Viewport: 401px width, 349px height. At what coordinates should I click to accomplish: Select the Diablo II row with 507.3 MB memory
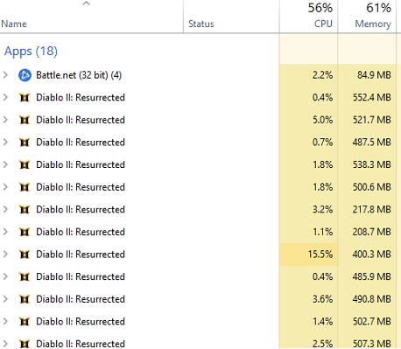point(198,343)
